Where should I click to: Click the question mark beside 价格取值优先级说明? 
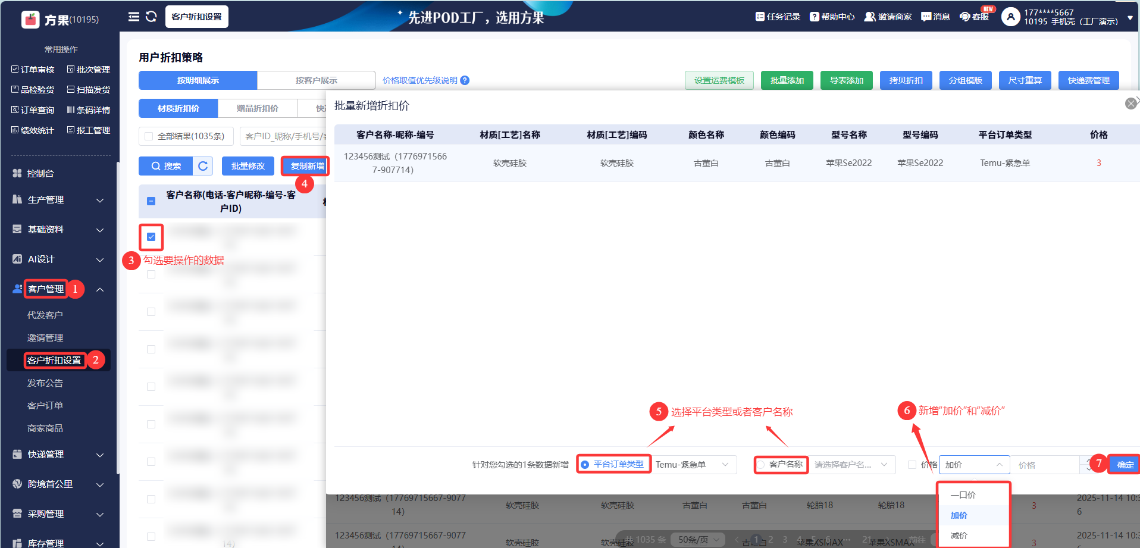[x=465, y=80]
